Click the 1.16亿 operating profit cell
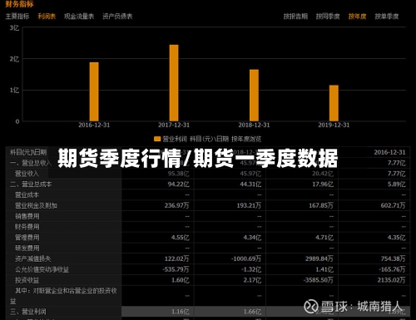Image resolution: width=416 pixels, height=320 pixels. click(181, 312)
